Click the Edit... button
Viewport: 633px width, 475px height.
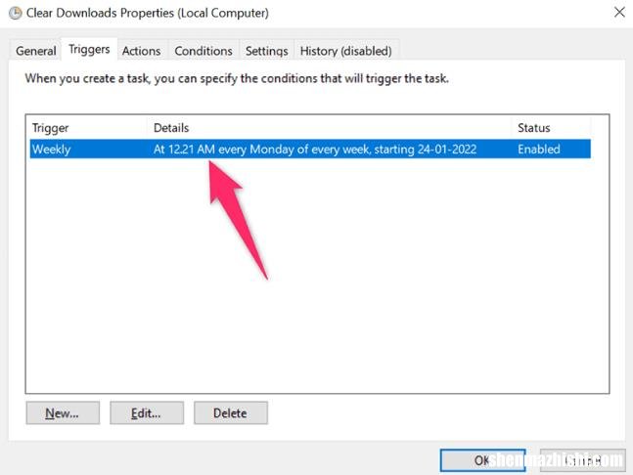(x=147, y=413)
